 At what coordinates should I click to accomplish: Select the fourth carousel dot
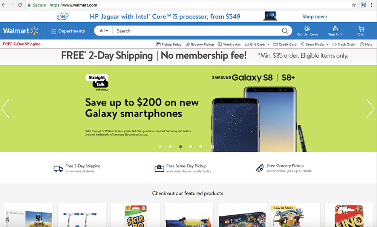pyautogui.click(x=191, y=147)
